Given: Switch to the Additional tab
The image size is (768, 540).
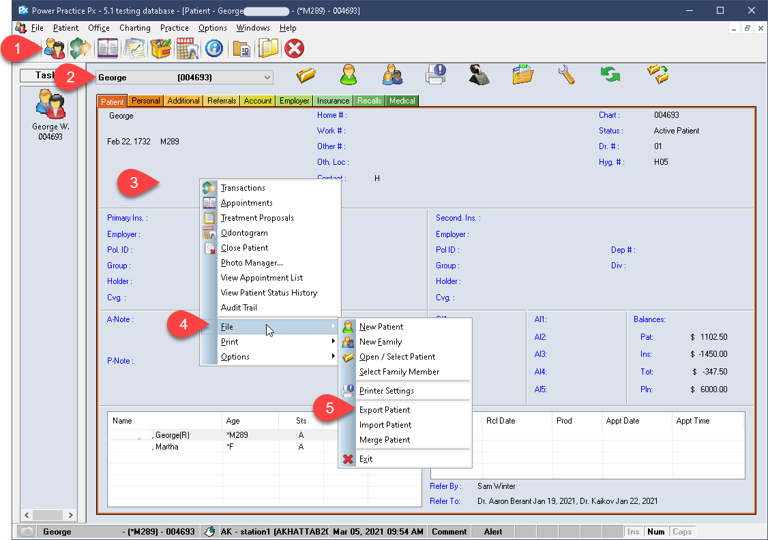Looking at the screenshot, I should point(183,101).
